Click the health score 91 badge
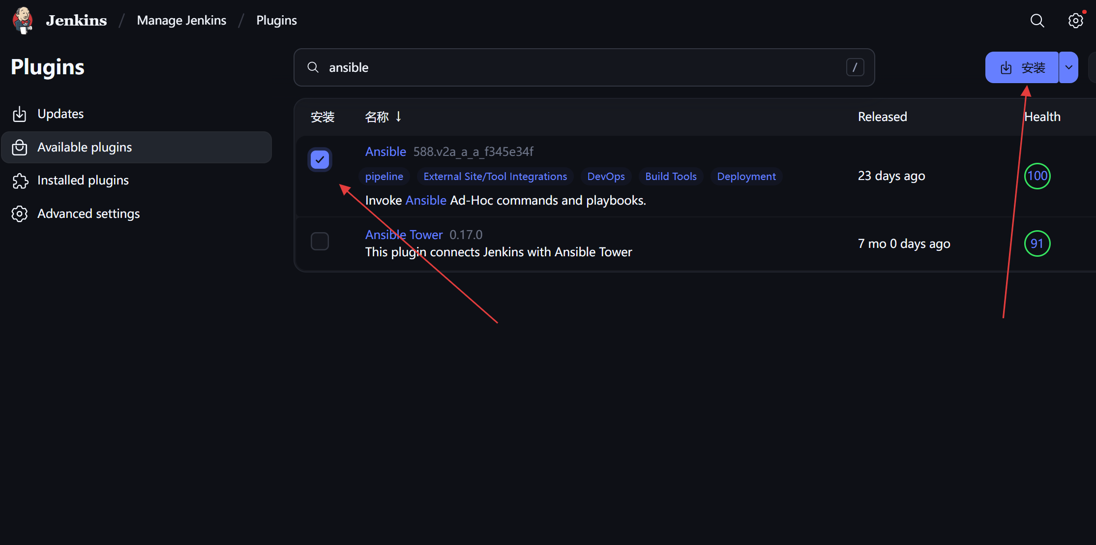The height and width of the screenshot is (545, 1096). tap(1037, 243)
